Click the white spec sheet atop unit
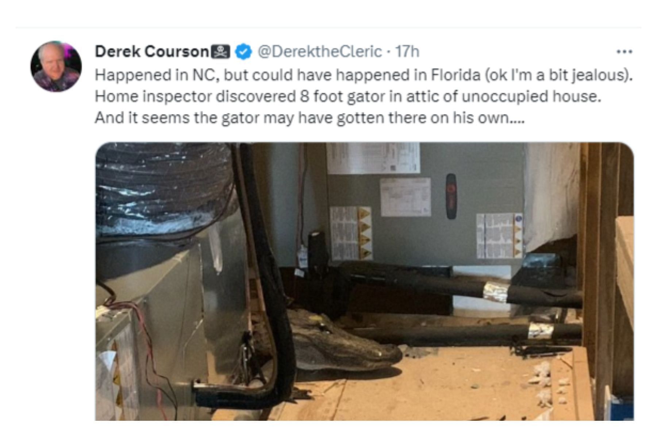This screenshot has width=657, height=438. [373, 158]
